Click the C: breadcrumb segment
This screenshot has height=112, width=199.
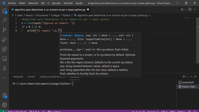pyautogui.click(x=13, y=15)
